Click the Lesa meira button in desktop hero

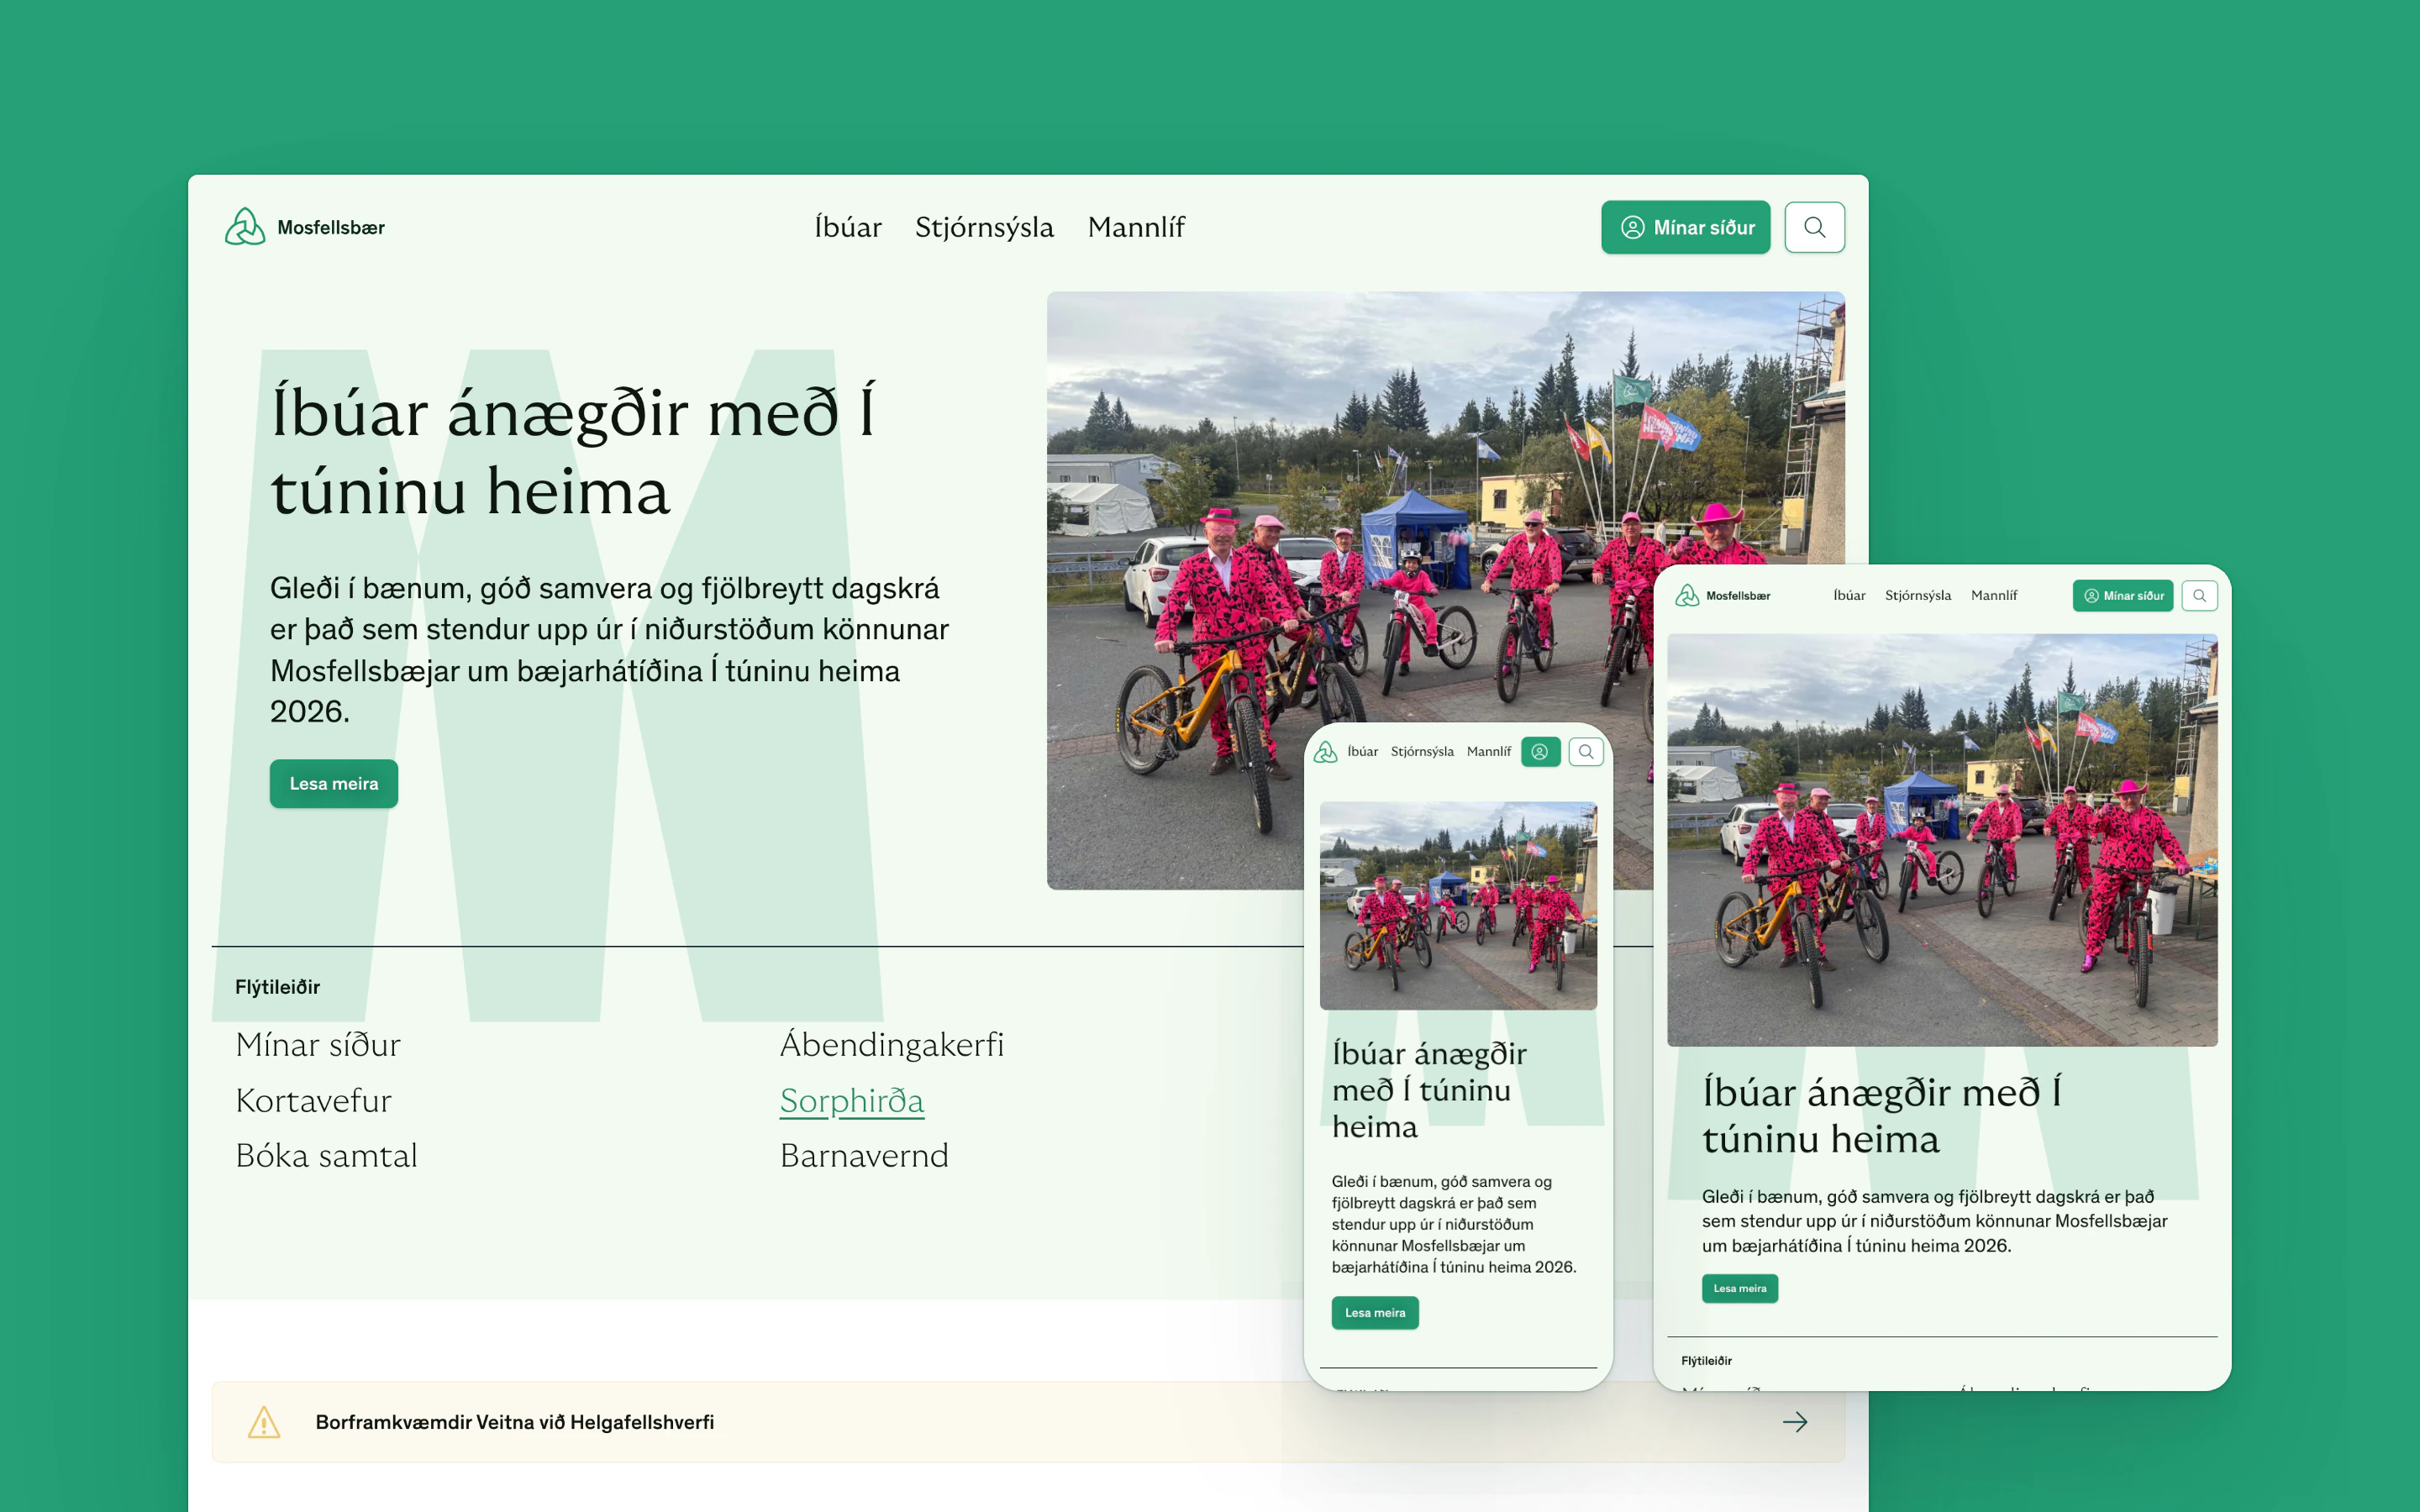334,783
